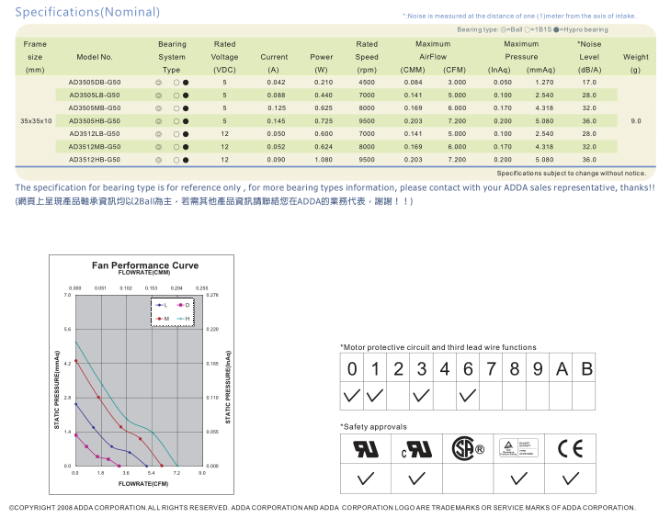This screenshot has width=659, height=518.
Task: Click model number AD3512MB-G50
Action: tap(95, 147)
